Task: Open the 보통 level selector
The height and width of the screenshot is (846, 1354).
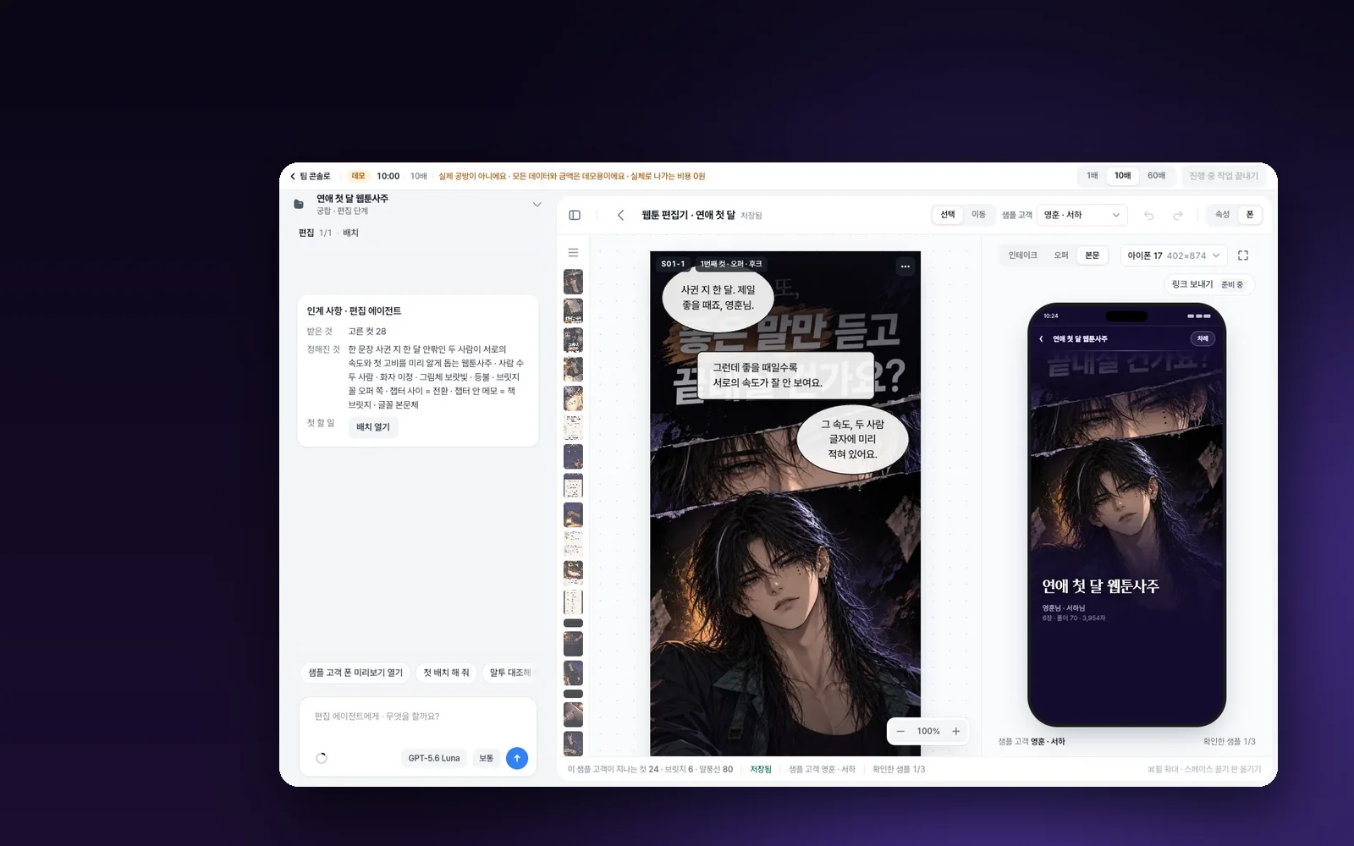Action: coord(487,758)
